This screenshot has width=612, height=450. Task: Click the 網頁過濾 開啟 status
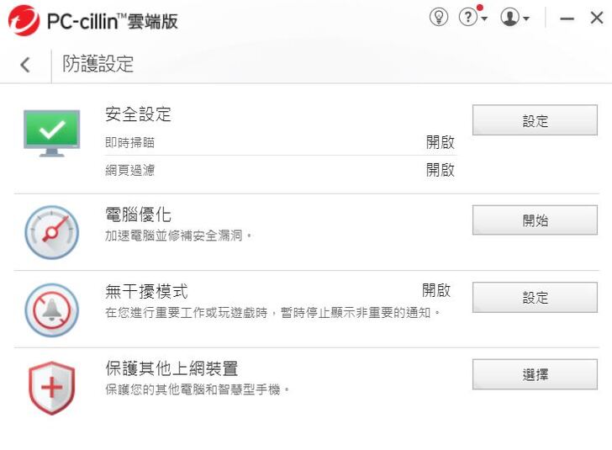pyautogui.click(x=440, y=170)
